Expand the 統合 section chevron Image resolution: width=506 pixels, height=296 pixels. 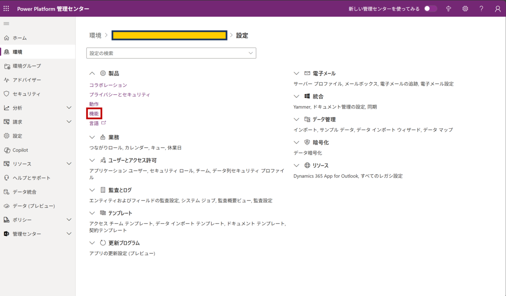coord(296,96)
